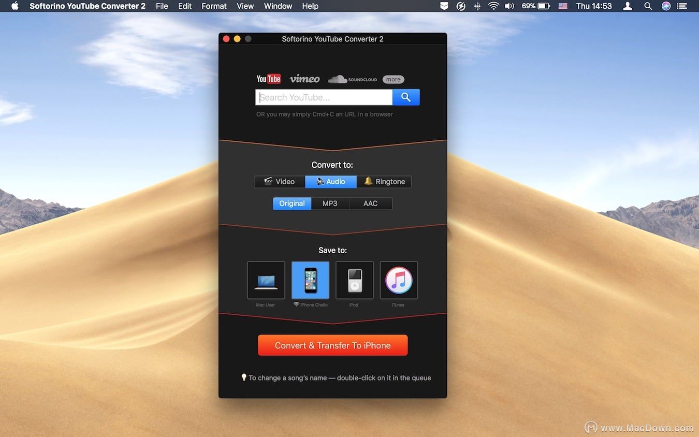Select the Audio conversion type
Image resolution: width=699 pixels, height=437 pixels.
(331, 182)
